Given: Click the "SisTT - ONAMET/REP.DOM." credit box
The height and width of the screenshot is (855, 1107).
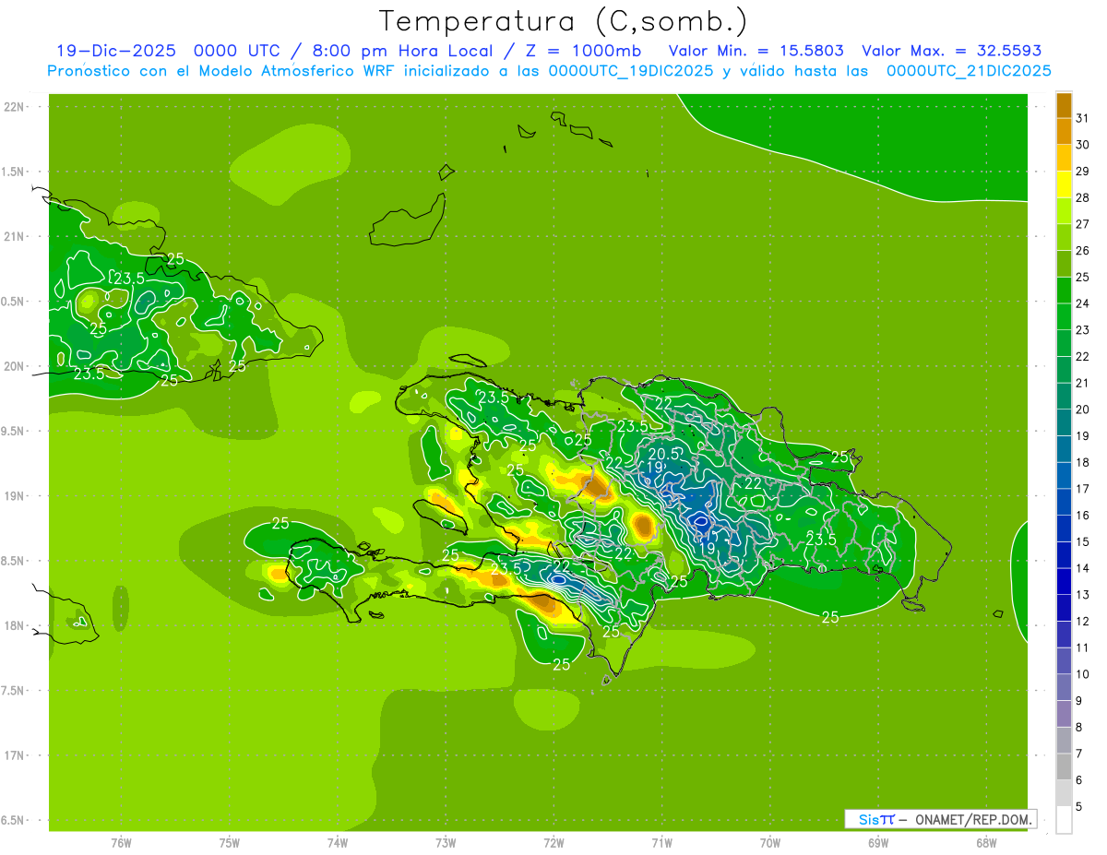Looking at the screenshot, I should click(940, 819).
